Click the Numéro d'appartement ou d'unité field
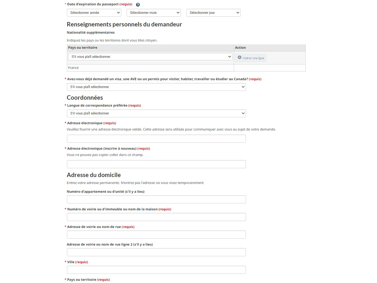The width and height of the screenshot is (377, 283). click(x=156, y=199)
